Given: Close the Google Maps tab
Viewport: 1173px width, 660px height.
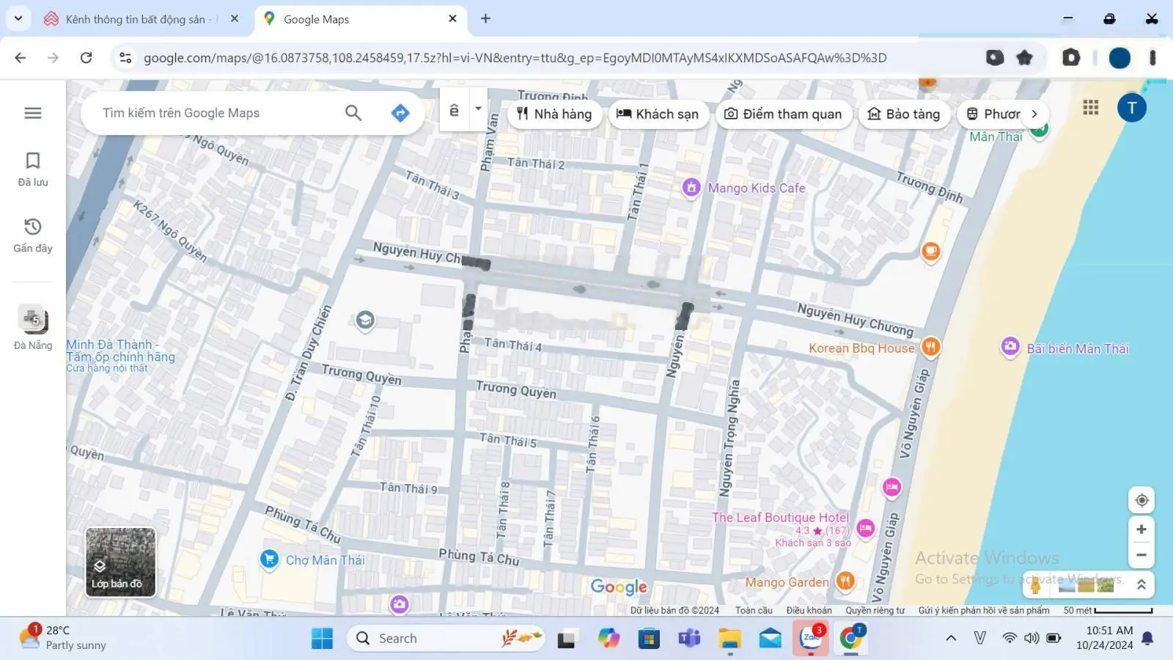Looking at the screenshot, I should (x=452, y=19).
